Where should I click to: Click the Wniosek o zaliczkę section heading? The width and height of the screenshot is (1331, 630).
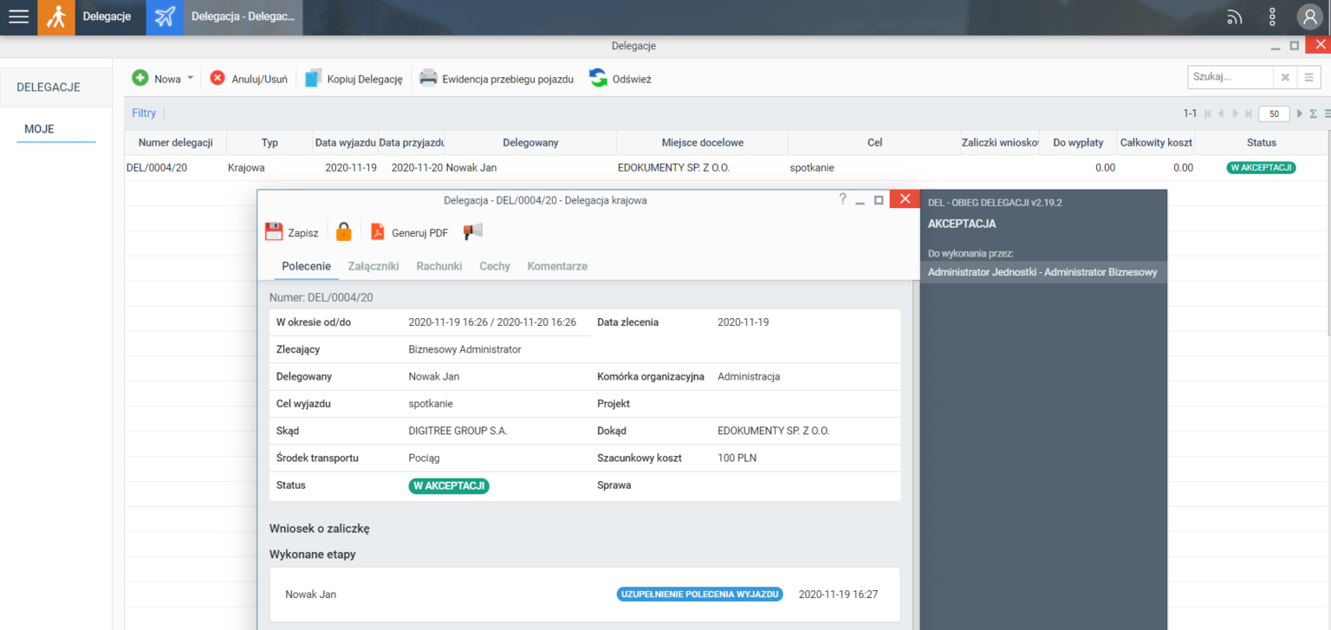320,529
